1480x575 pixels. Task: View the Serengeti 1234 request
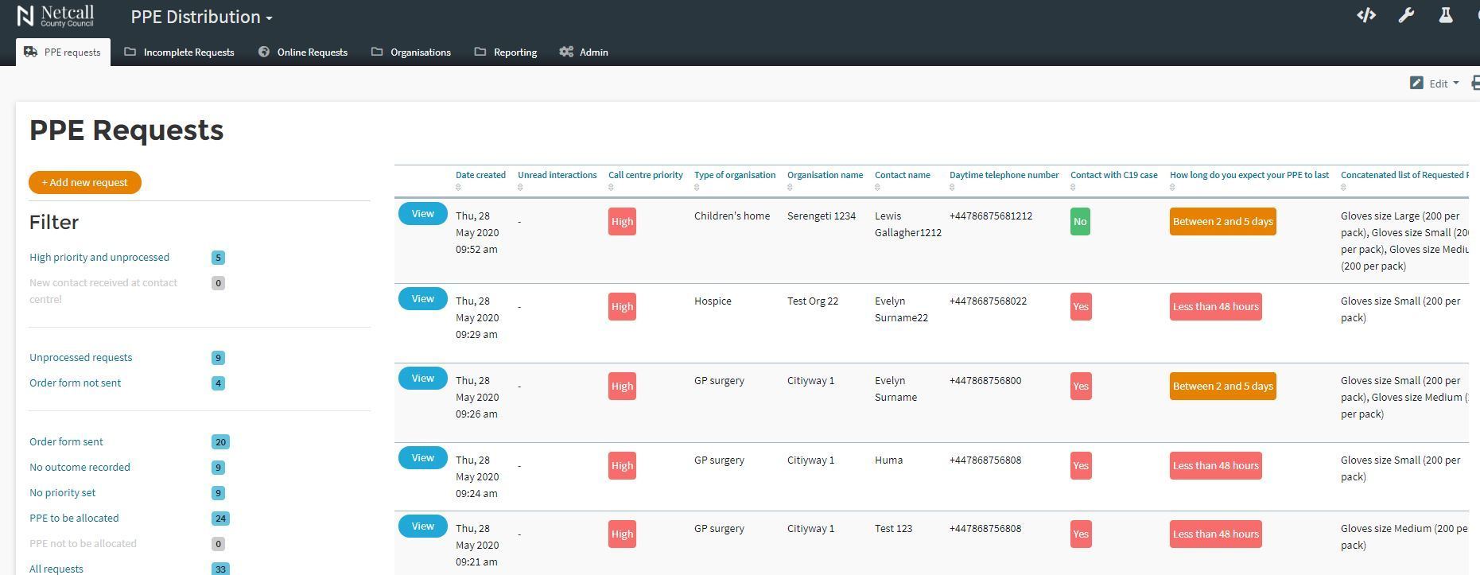coord(422,214)
